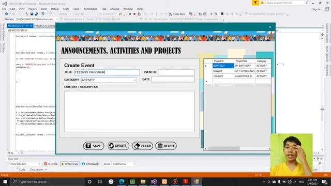Toggle the 0 Warnings filter
This screenshot has height=186, width=331.
[70, 164]
